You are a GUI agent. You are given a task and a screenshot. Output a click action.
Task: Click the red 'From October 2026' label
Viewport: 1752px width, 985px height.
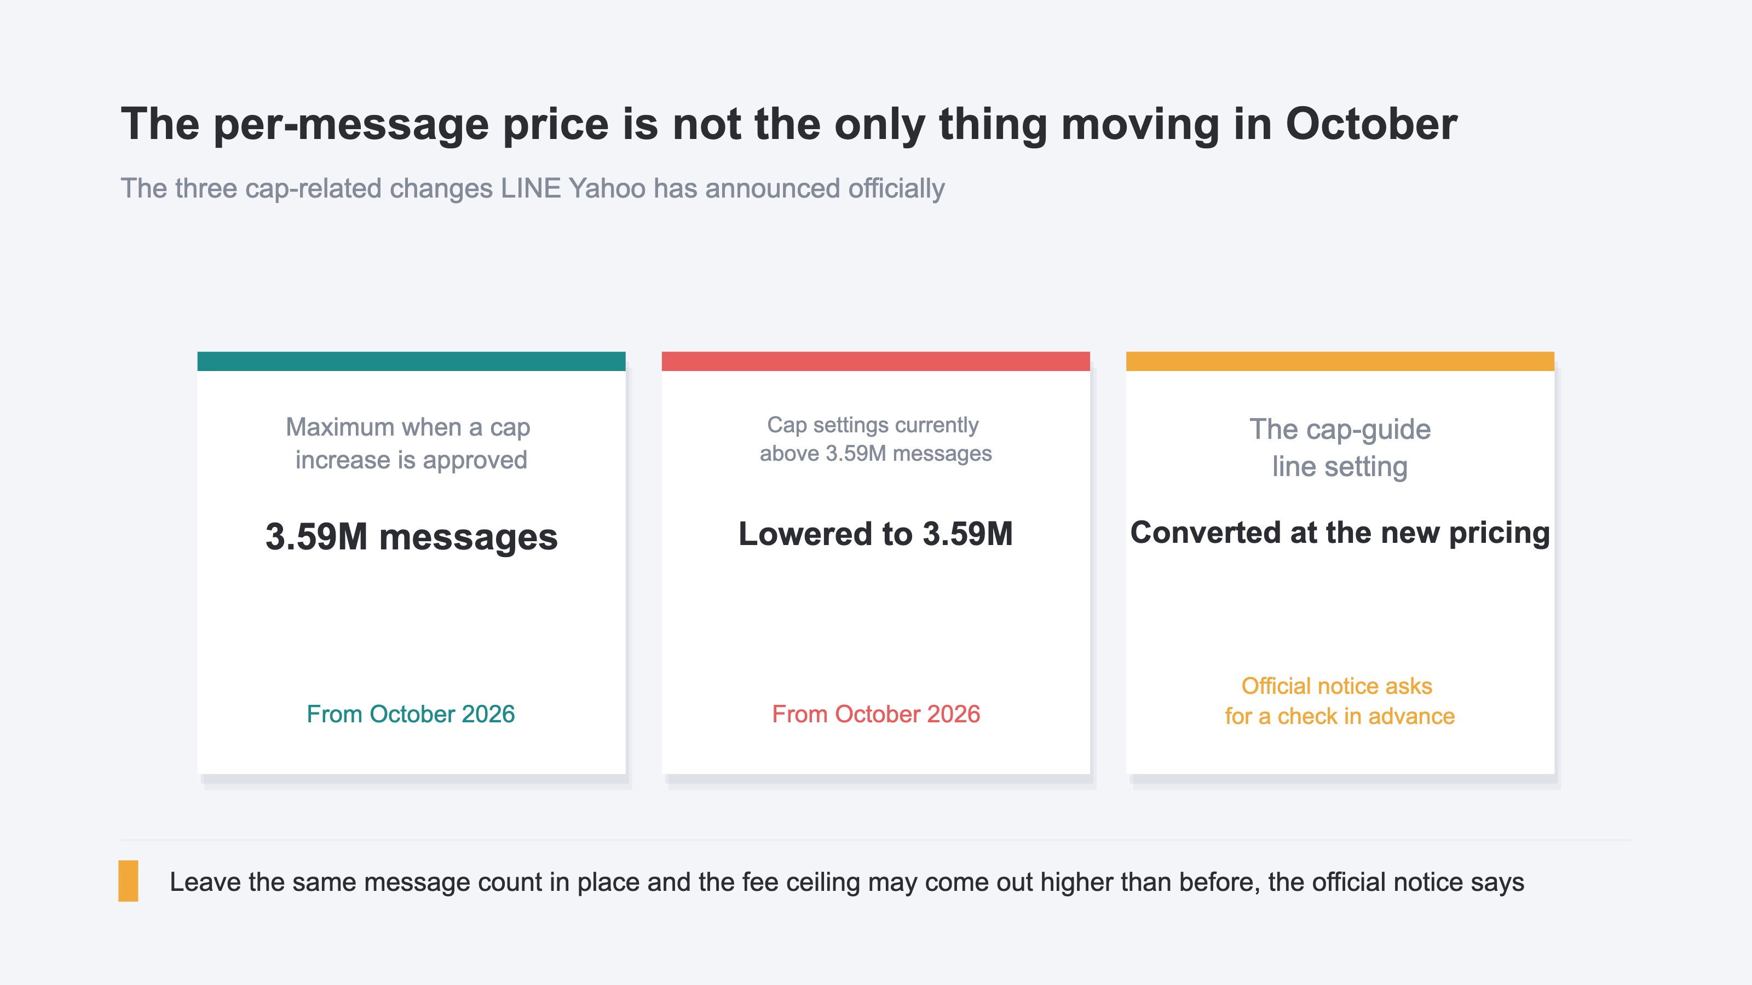click(x=876, y=714)
